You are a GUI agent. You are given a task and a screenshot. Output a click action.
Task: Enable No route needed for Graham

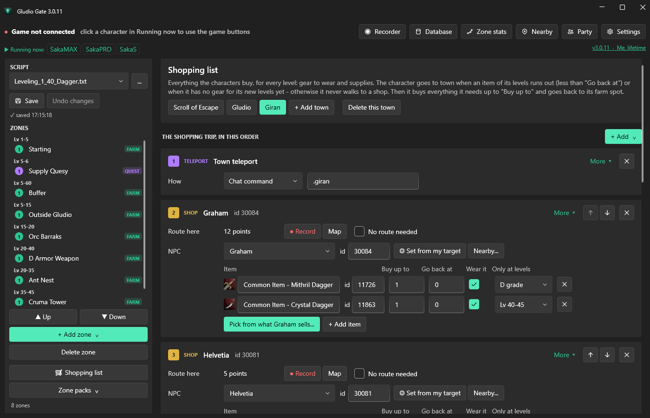point(359,231)
